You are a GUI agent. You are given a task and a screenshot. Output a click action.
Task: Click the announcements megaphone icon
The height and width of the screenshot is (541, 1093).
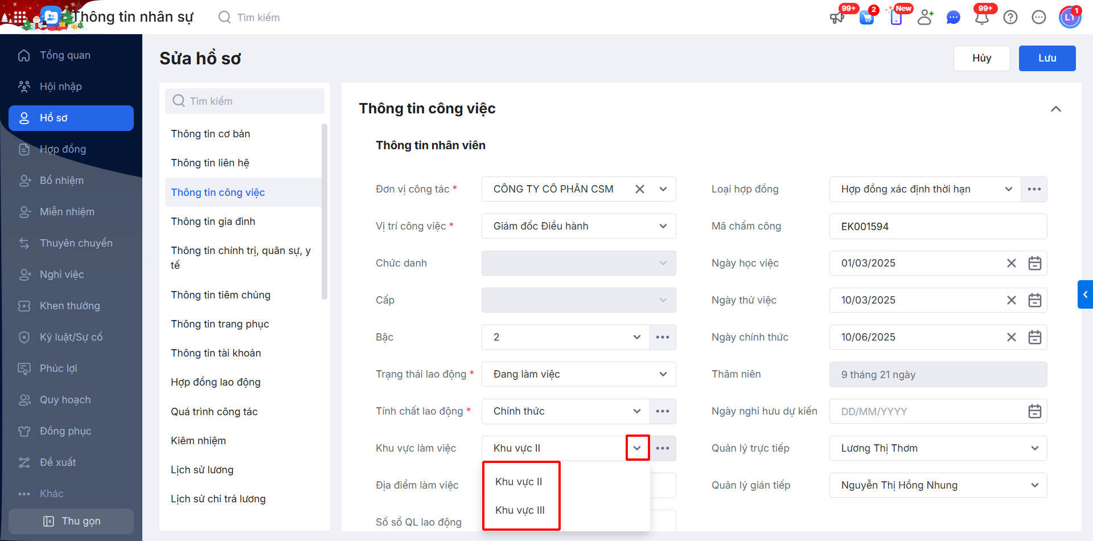(837, 18)
